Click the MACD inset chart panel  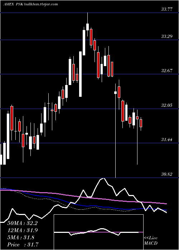(98, 232)
